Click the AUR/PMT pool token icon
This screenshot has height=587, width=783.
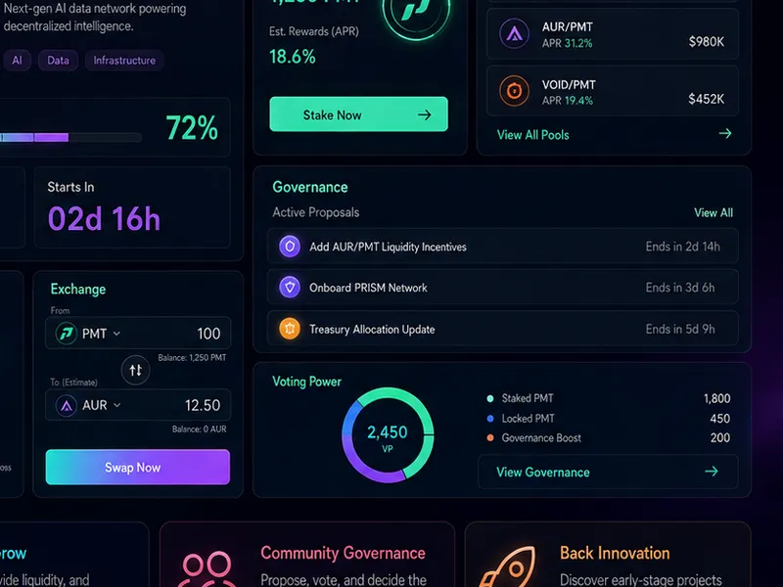tap(515, 33)
